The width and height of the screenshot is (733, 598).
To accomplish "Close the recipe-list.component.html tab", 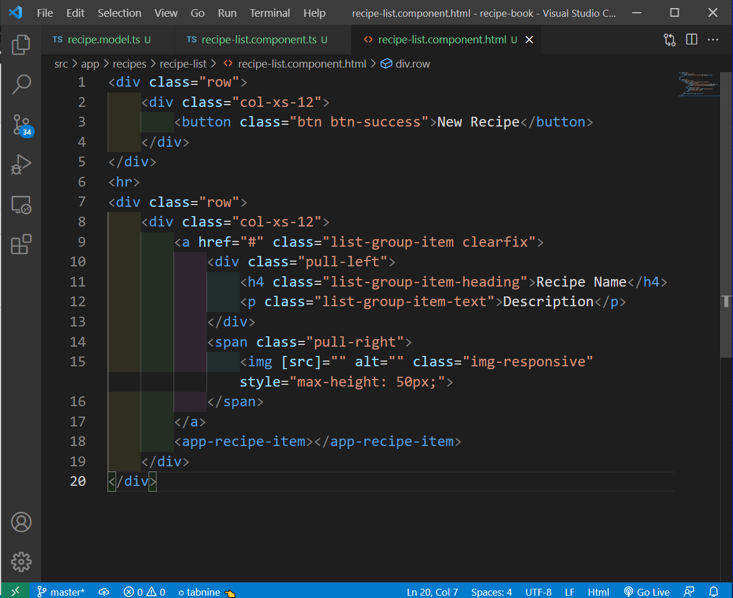I will tap(529, 39).
